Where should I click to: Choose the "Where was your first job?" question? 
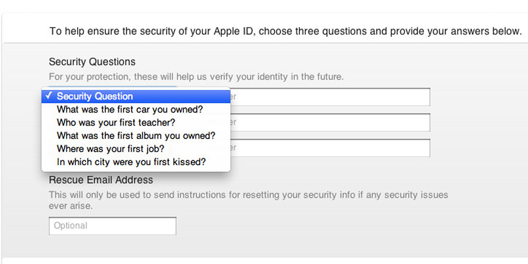point(109,149)
